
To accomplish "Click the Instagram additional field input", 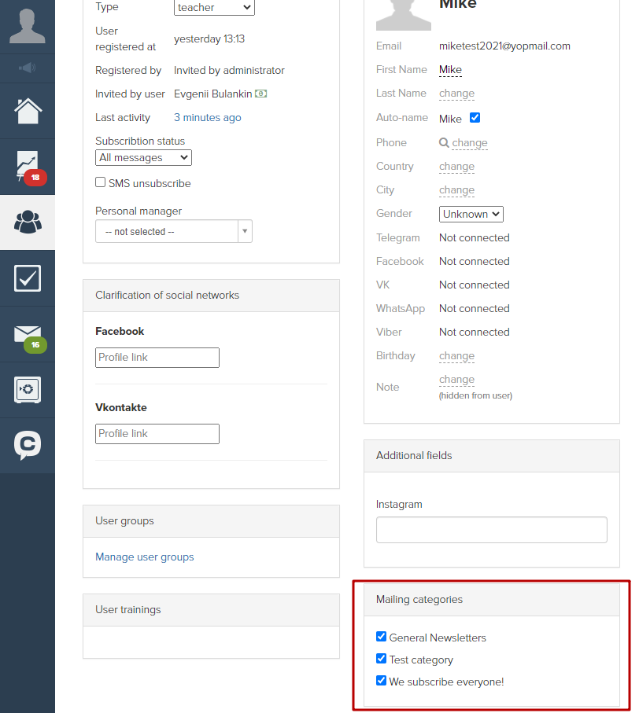I will coord(492,530).
